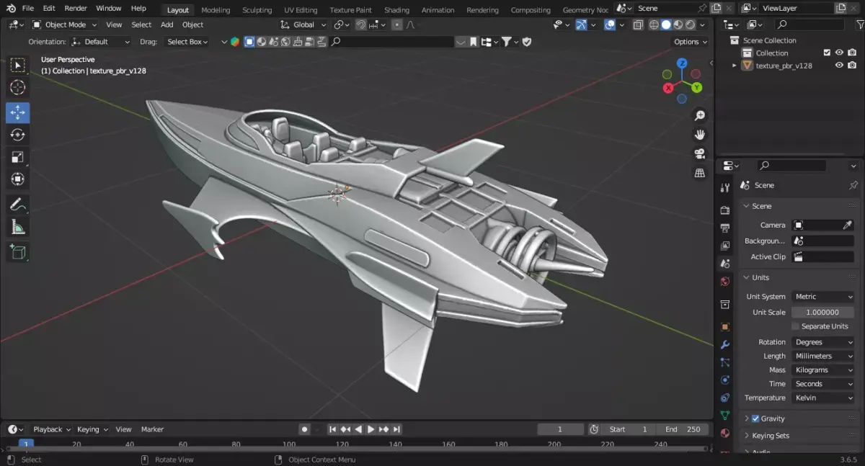Pick the Scale tool
This screenshot has height=466, width=865.
[x=18, y=157]
